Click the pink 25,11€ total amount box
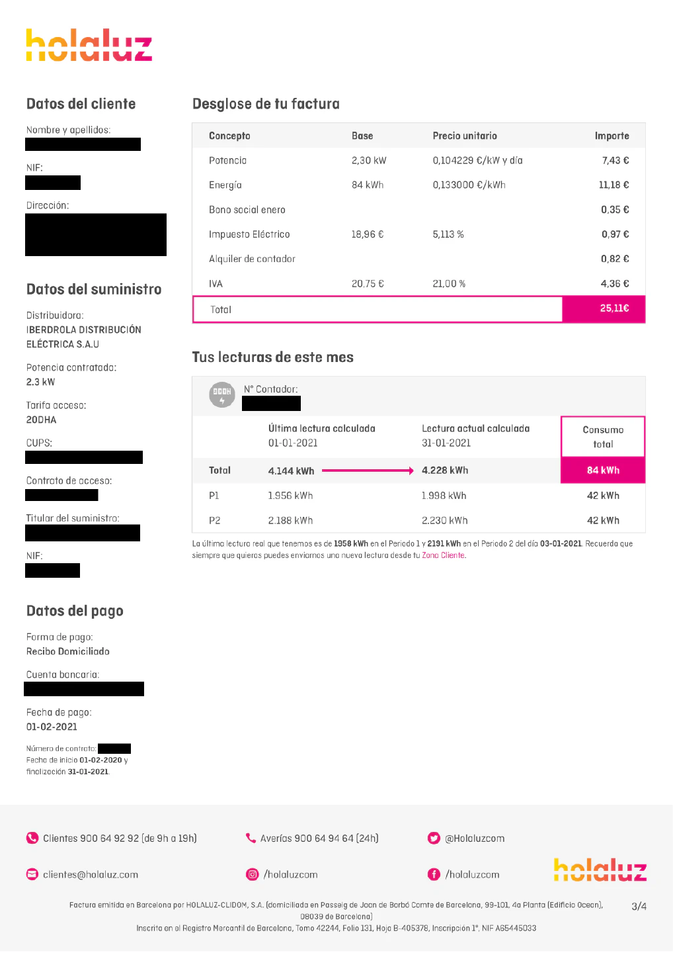The height and width of the screenshot is (953, 673). point(604,309)
